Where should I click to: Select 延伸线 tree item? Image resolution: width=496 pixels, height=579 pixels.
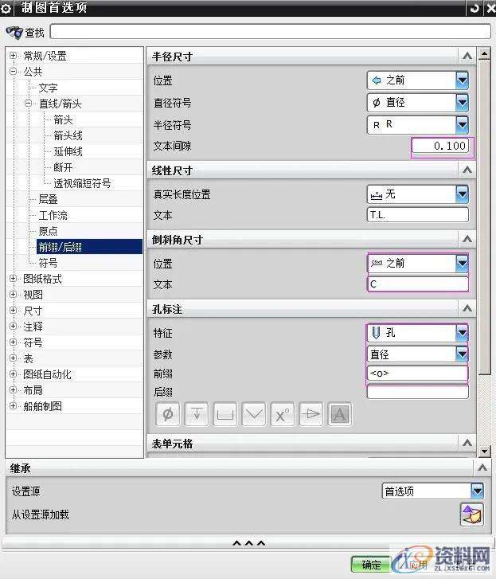(x=68, y=151)
